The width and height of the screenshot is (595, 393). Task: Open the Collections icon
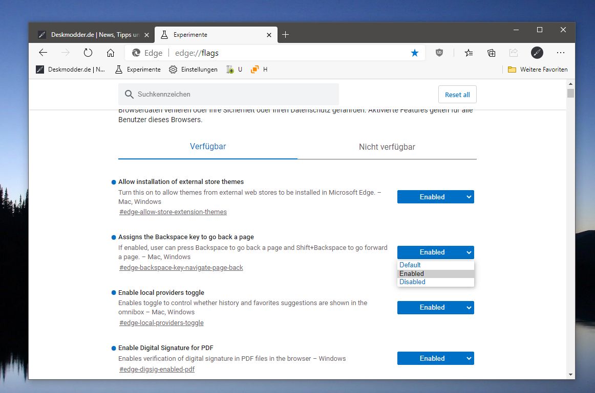(x=492, y=53)
